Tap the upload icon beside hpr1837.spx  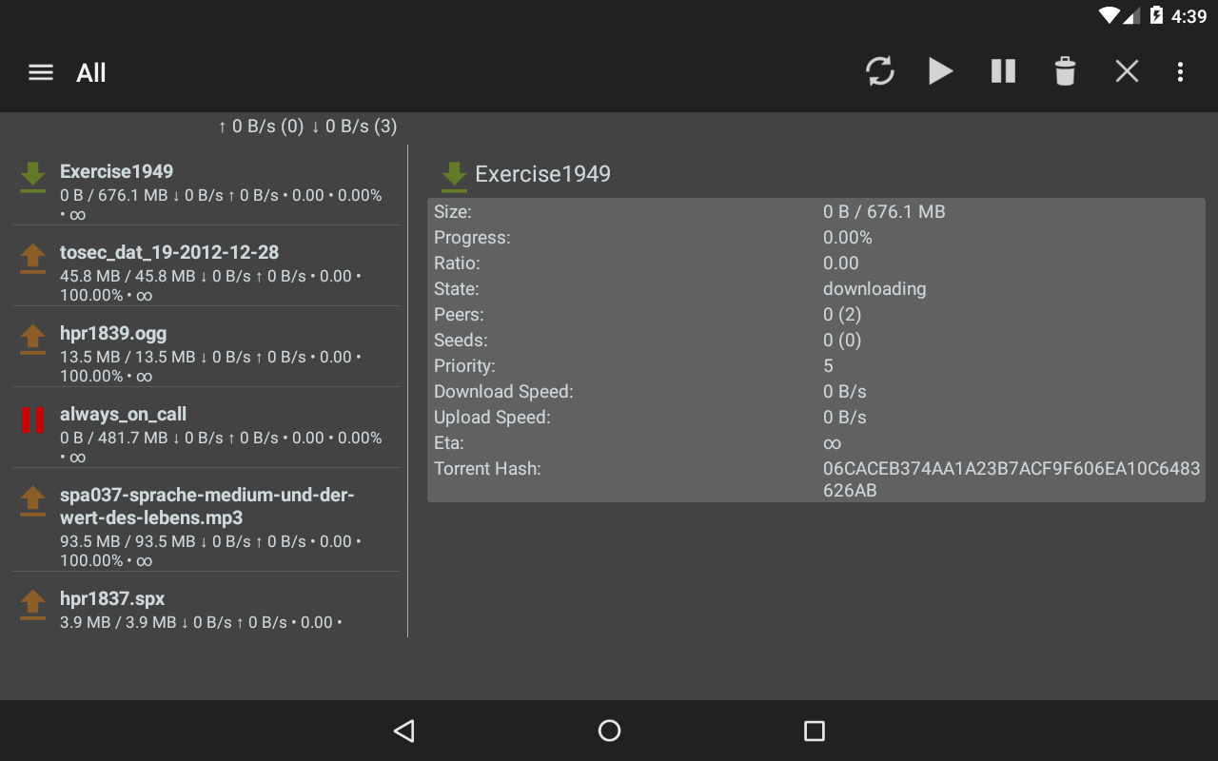click(32, 605)
